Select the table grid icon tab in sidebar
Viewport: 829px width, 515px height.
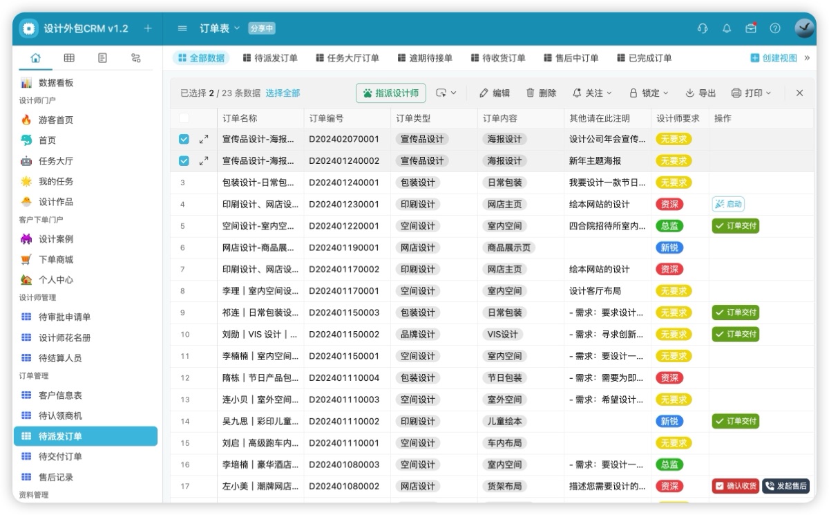click(69, 58)
